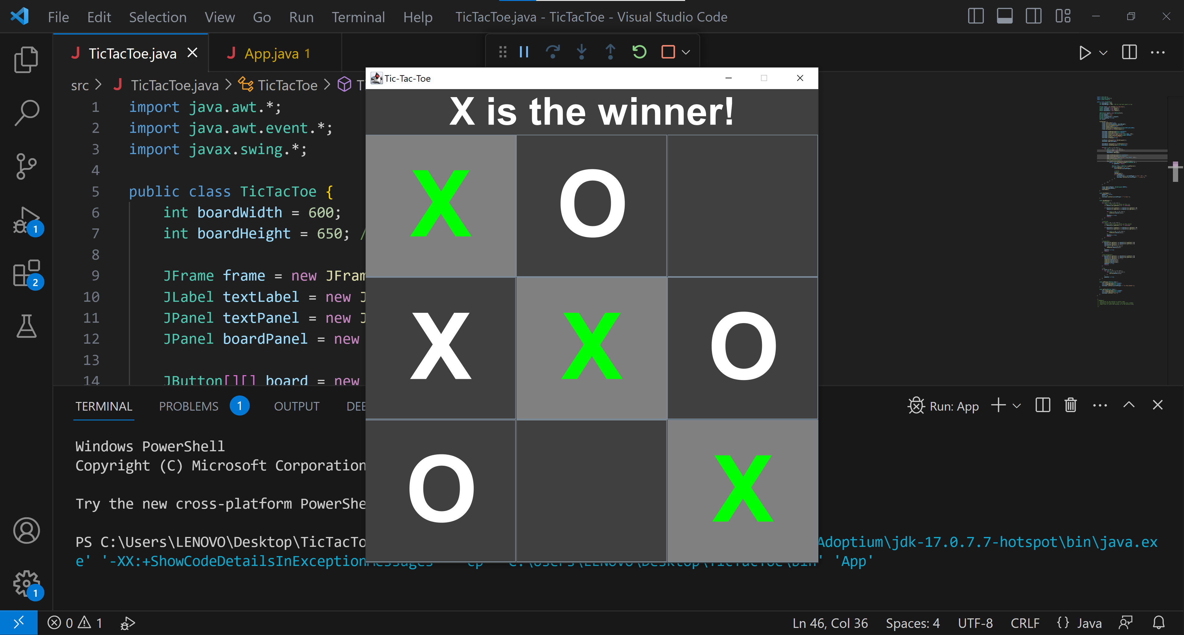This screenshot has height=635, width=1184.
Task: Pause the running debug session
Action: click(x=524, y=52)
